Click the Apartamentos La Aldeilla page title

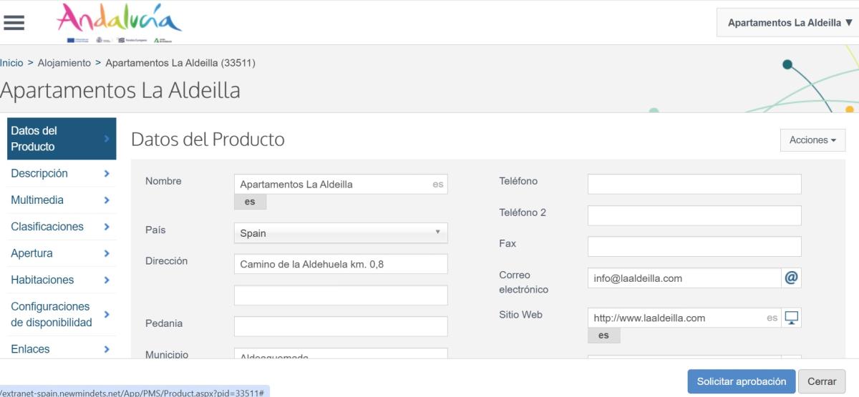120,91
